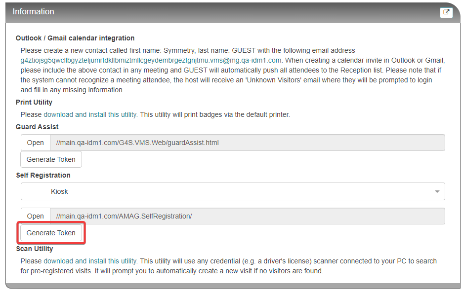Click the Outlook / Gmail calendar integration heading

(75, 38)
